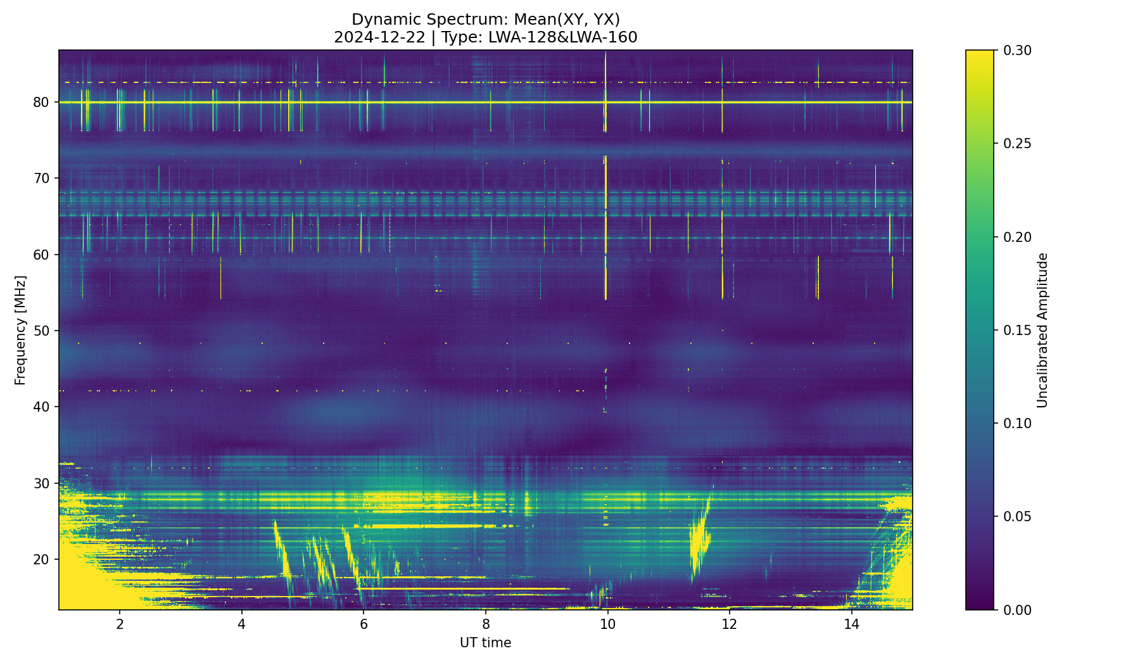Click the 0.15 colorbar tick label
The width and height of the screenshot is (1140, 665).
(1018, 330)
